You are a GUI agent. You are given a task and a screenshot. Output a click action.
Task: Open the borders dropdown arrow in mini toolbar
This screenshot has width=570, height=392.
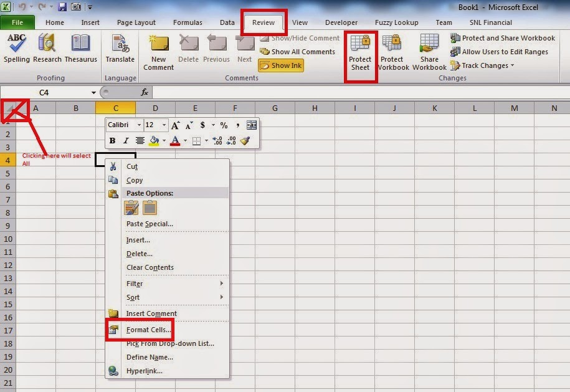206,141
